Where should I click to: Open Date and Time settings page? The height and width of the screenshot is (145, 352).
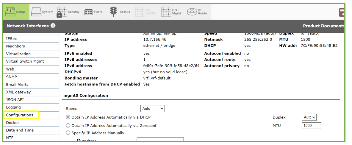[20, 130]
